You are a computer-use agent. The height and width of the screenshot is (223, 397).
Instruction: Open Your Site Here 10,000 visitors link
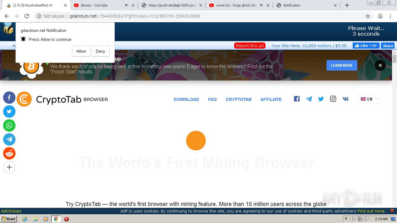pyautogui.click(x=309, y=46)
